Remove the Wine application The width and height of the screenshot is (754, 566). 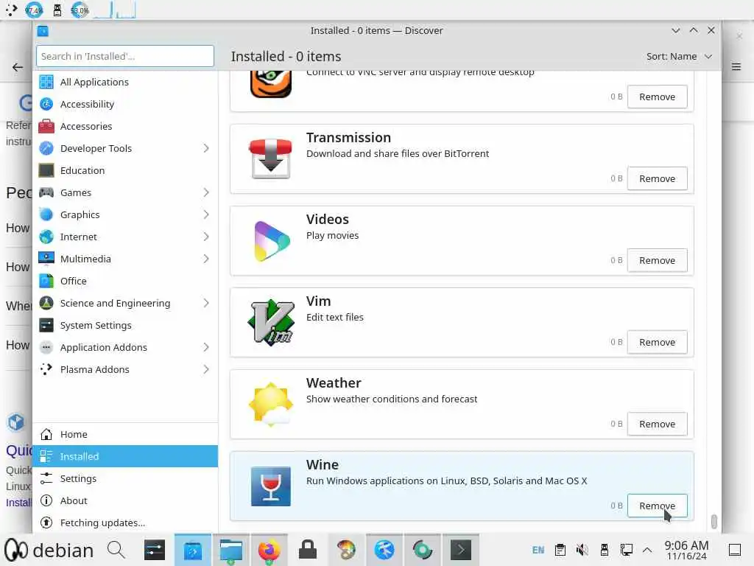click(x=657, y=506)
